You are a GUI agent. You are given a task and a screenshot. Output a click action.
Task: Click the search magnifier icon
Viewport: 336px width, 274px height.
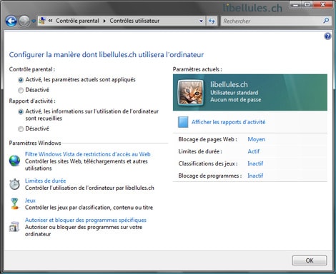[x=326, y=21]
